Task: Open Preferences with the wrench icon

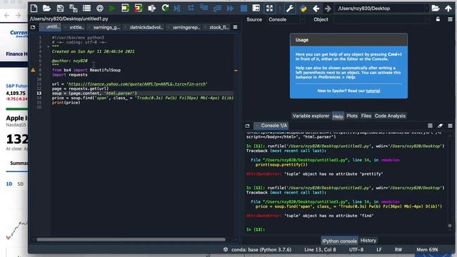Action: [290, 9]
